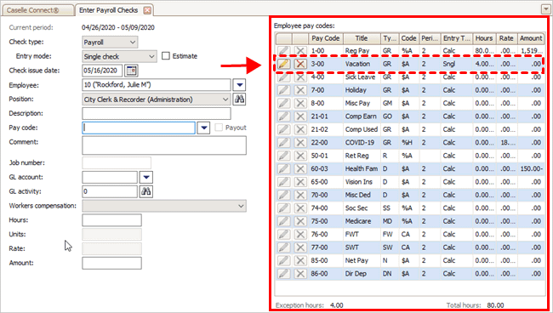553x313 pixels.
Task: Edit the 50-01 Ret Reg row
Action: point(284,156)
